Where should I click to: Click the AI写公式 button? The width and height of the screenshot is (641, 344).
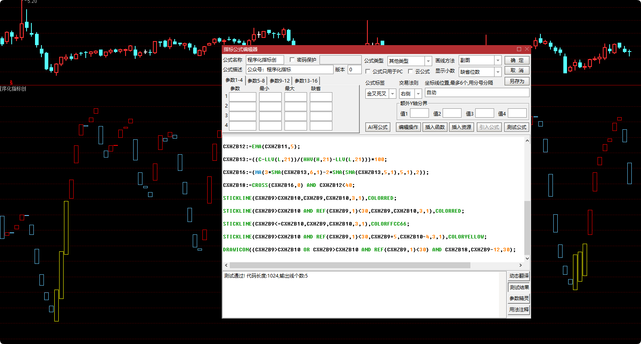point(378,127)
